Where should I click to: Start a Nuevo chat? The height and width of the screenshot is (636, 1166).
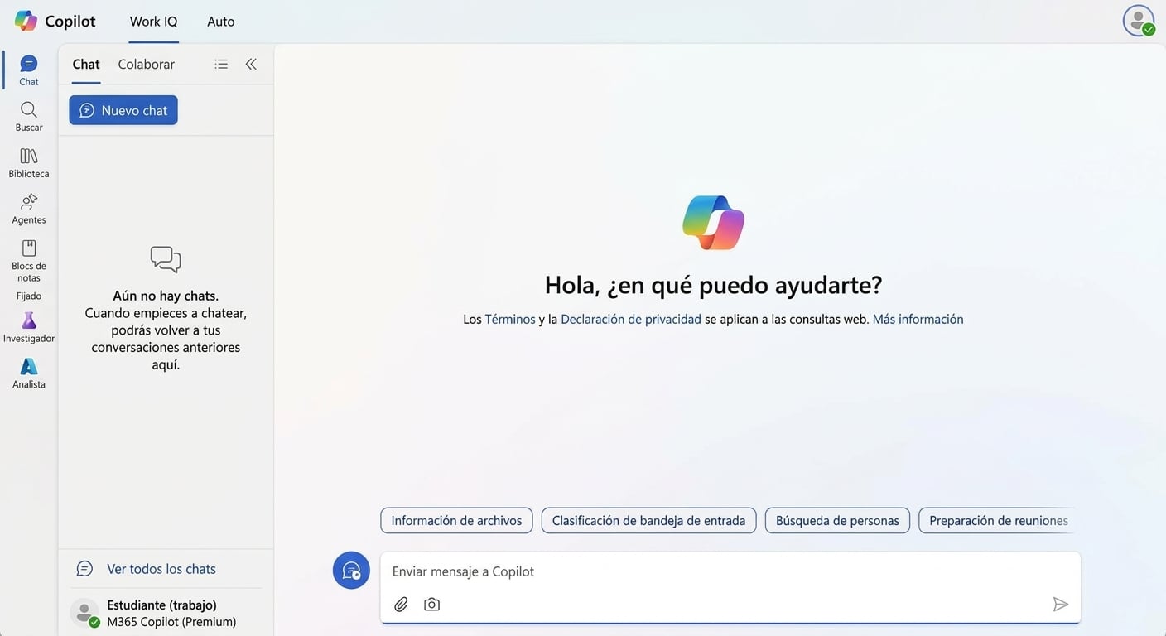[x=123, y=110]
